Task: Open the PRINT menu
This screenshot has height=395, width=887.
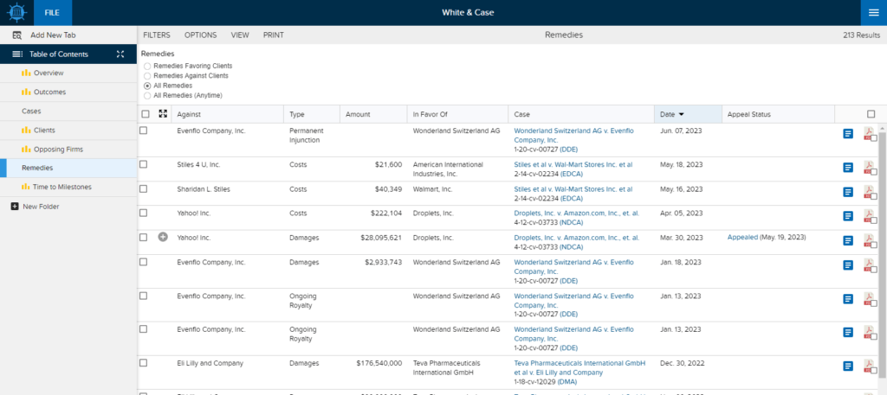Action: (x=273, y=35)
